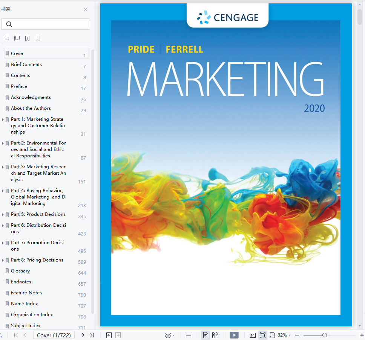Image resolution: width=365 pixels, height=340 pixels.
Task: Set actual size 1:1 zoom
Action: click(253, 335)
